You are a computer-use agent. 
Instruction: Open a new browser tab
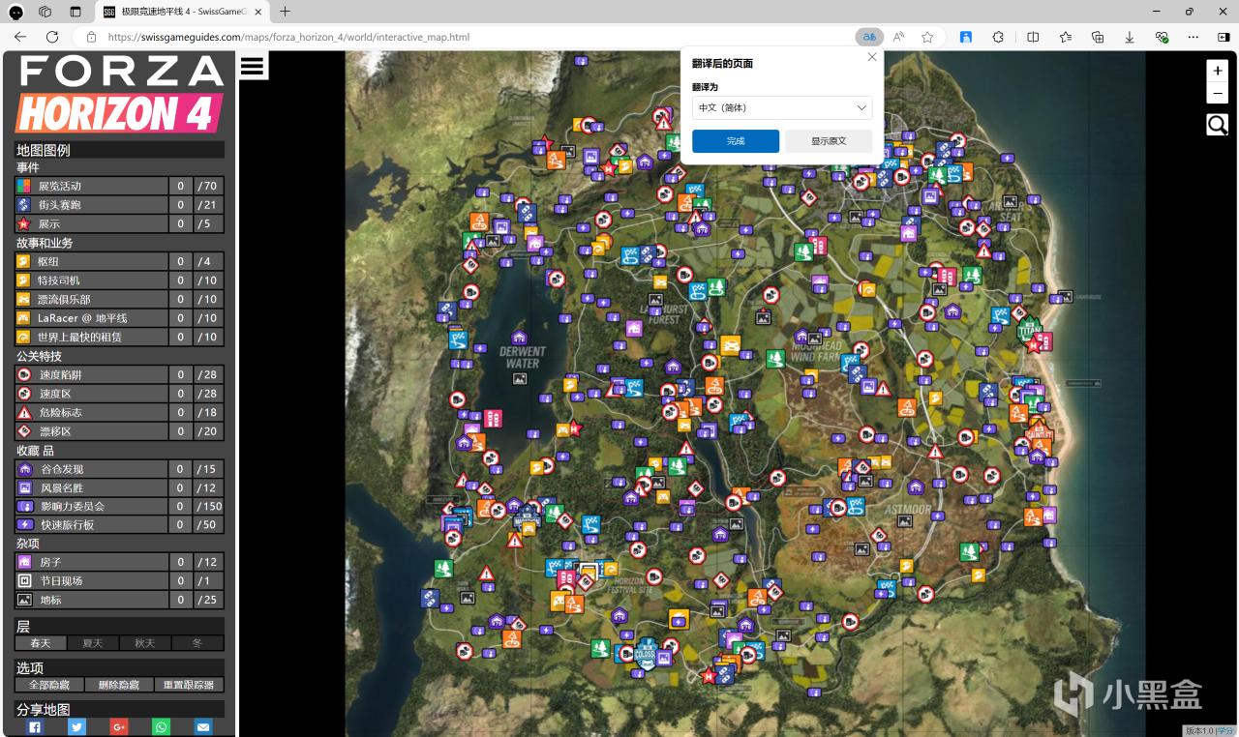coord(285,12)
